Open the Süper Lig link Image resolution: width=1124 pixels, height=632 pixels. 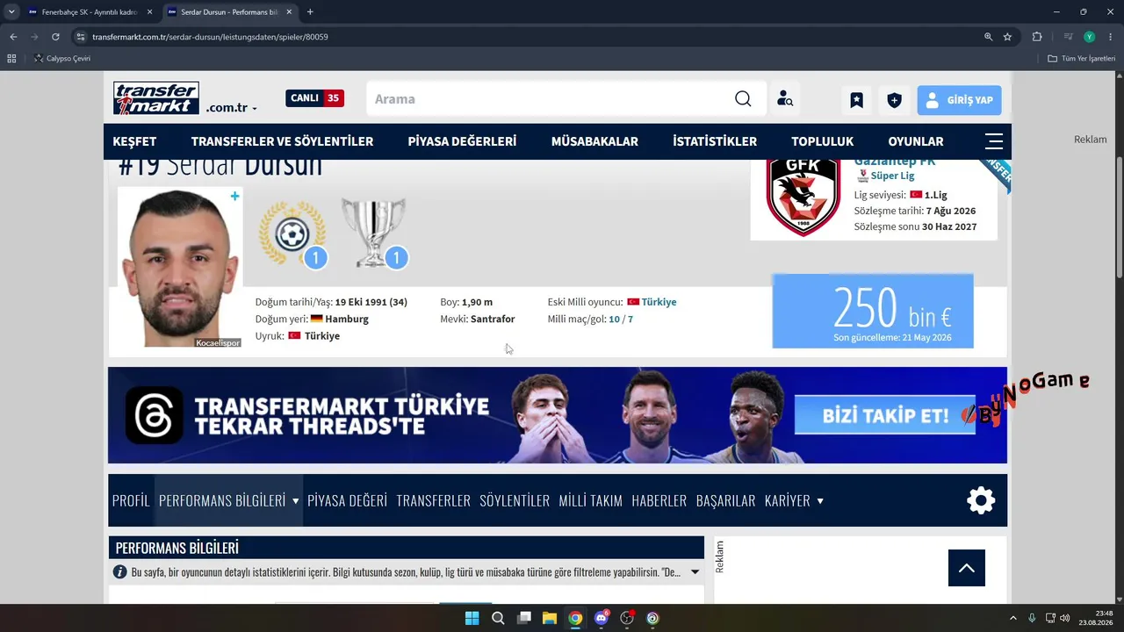point(891,176)
